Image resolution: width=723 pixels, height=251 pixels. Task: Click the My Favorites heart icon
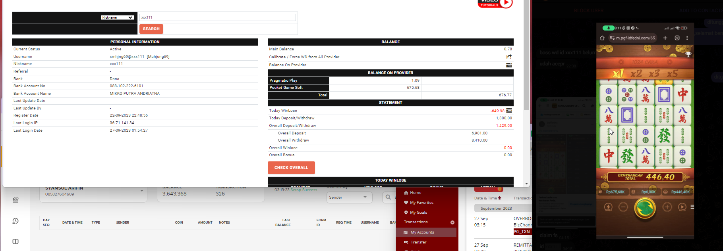[406, 202]
